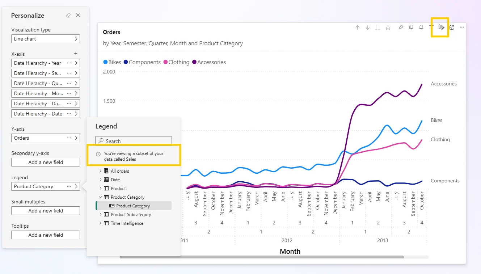Image resolution: width=481 pixels, height=274 pixels.
Task: Open Date Hierarchy - Mo... field chevron
Action: click(76, 93)
